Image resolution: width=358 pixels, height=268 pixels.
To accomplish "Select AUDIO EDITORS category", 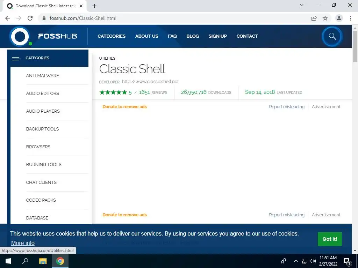I will point(42,94).
